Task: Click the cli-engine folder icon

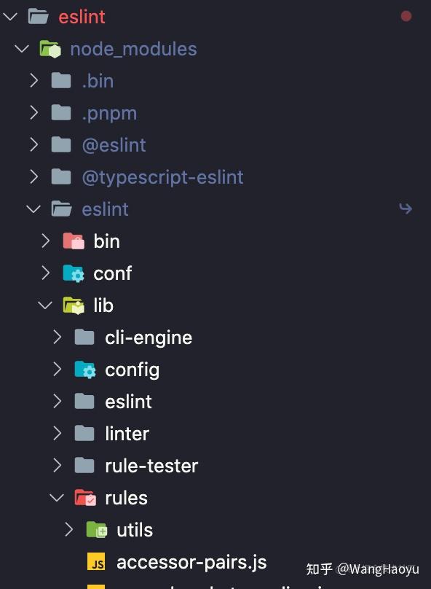Action: coord(86,337)
